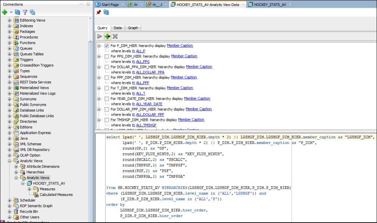
Task: Click the green plus New Connection icon
Action: click(x=4, y=12)
